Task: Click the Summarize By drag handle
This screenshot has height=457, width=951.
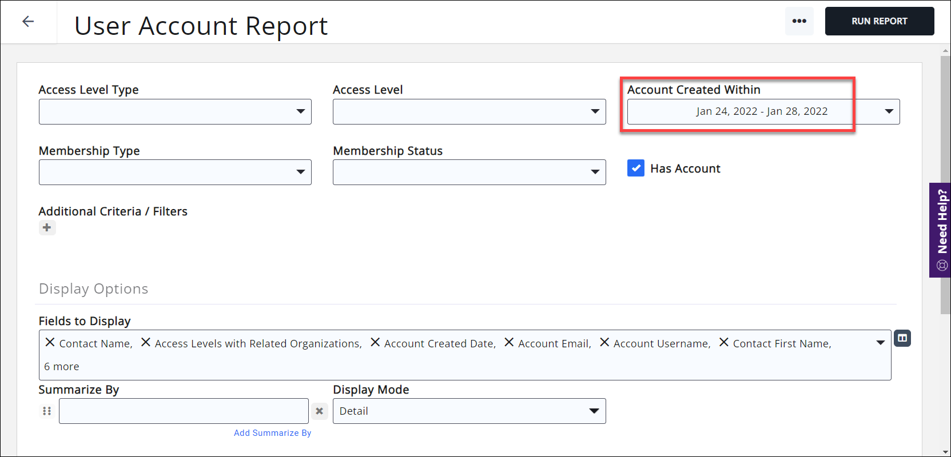Action: coord(47,411)
